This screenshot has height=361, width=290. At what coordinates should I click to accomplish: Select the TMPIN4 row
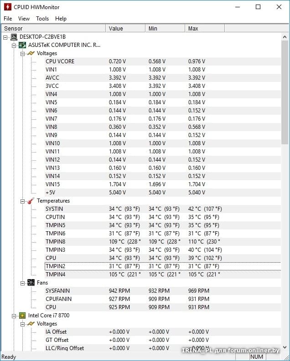click(163, 275)
